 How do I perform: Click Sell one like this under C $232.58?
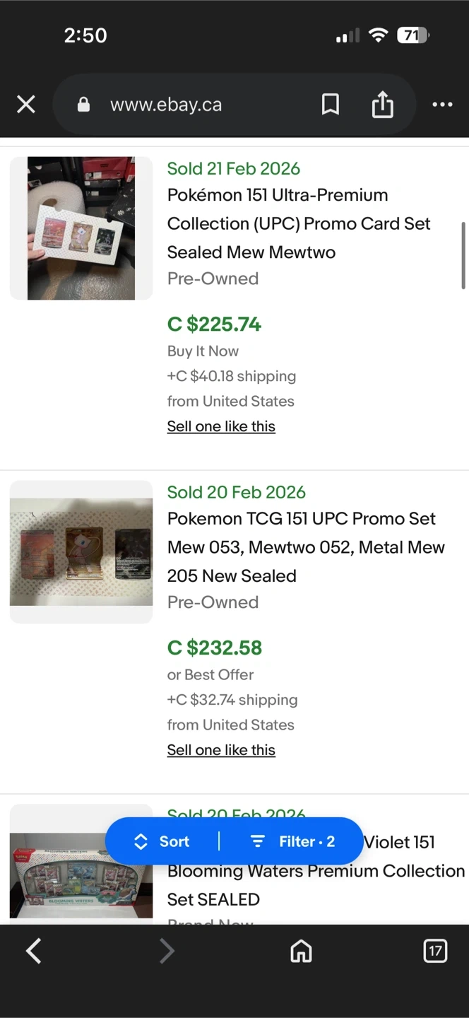(x=221, y=750)
